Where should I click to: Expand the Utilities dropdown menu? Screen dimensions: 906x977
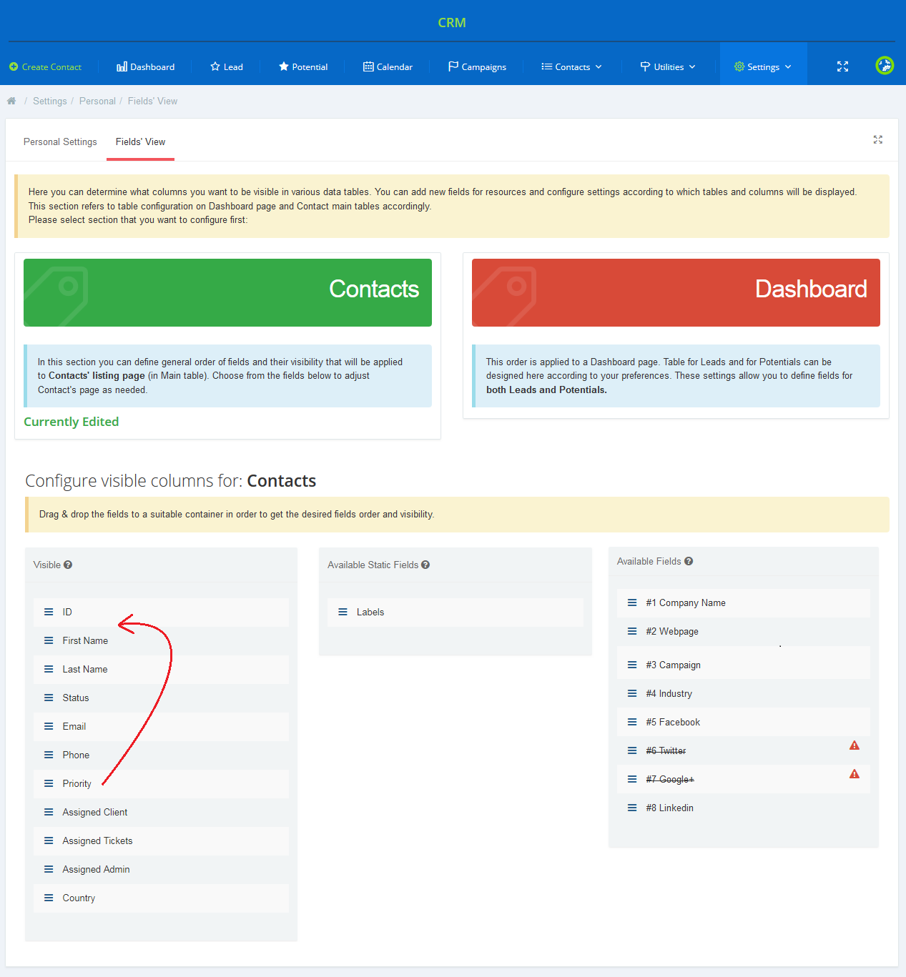[x=668, y=66]
